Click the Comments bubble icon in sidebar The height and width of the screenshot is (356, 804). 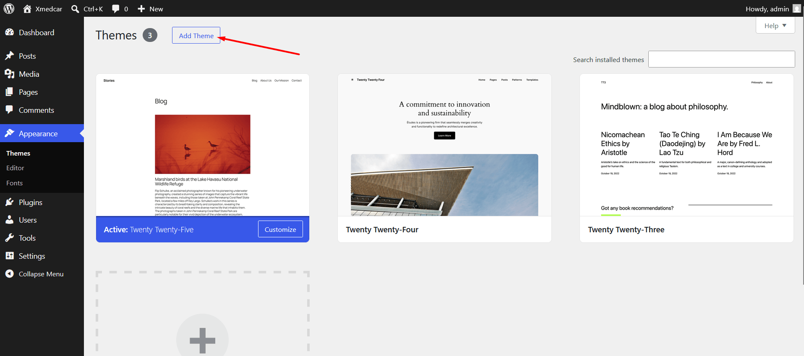(10, 110)
